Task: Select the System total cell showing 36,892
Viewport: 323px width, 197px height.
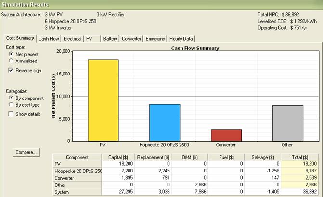Action: pyautogui.click(x=303, y=191)
